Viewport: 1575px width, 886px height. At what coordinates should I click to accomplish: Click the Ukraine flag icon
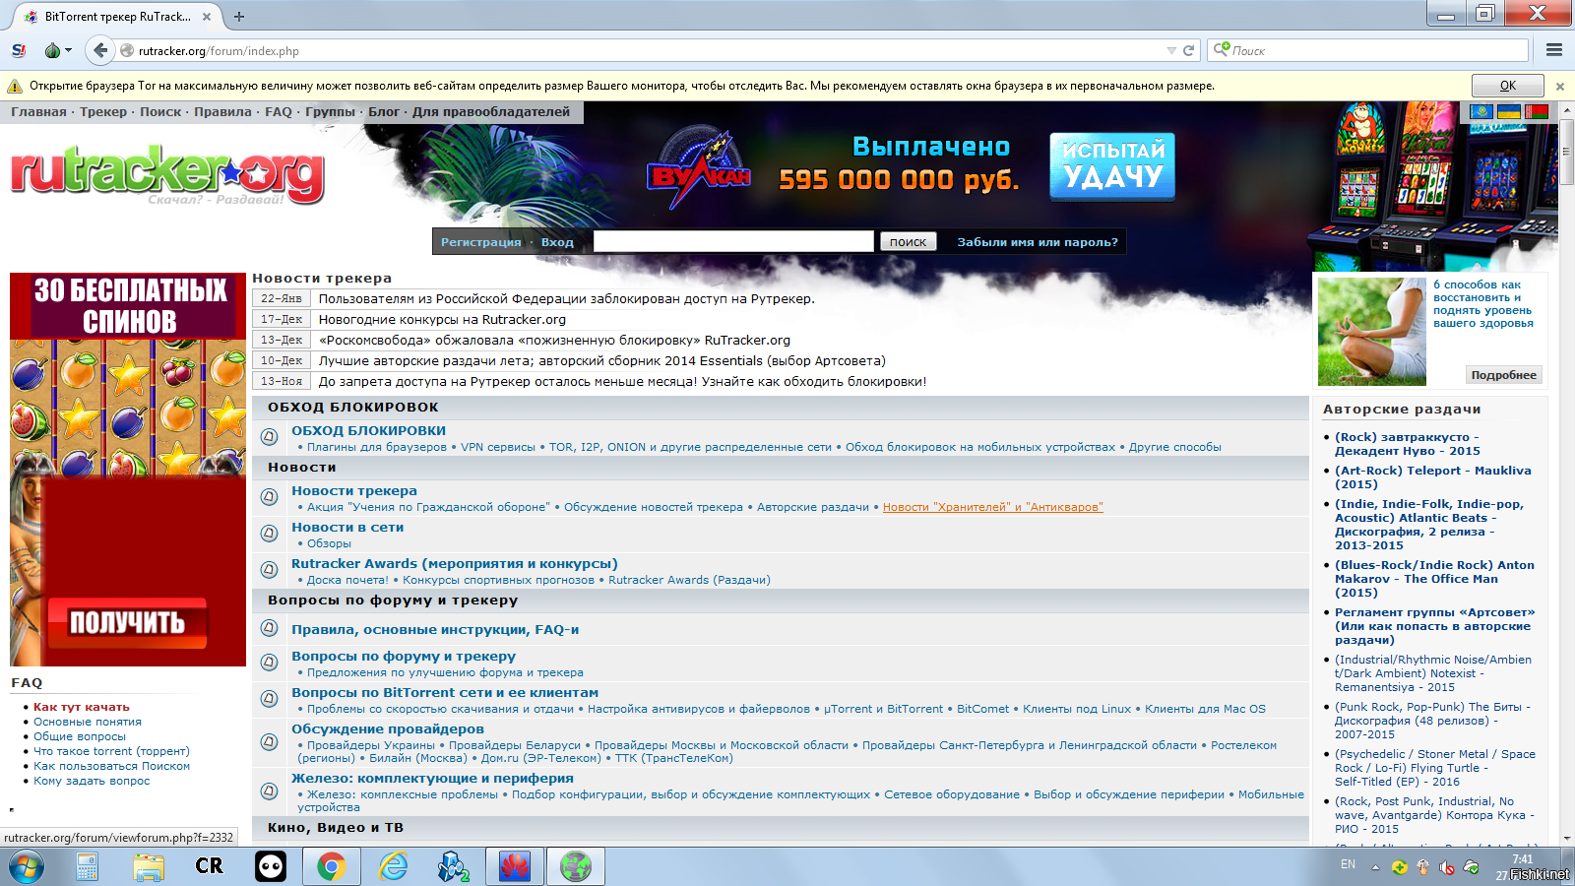pyautogui.click(x=1508, y=112)
